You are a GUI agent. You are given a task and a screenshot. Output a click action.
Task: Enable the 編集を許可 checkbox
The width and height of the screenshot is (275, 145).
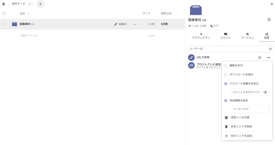[226, 66]
